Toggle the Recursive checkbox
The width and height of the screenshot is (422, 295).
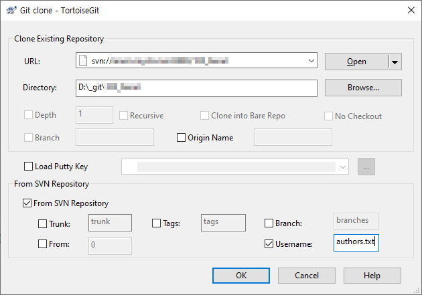point(123,116)
